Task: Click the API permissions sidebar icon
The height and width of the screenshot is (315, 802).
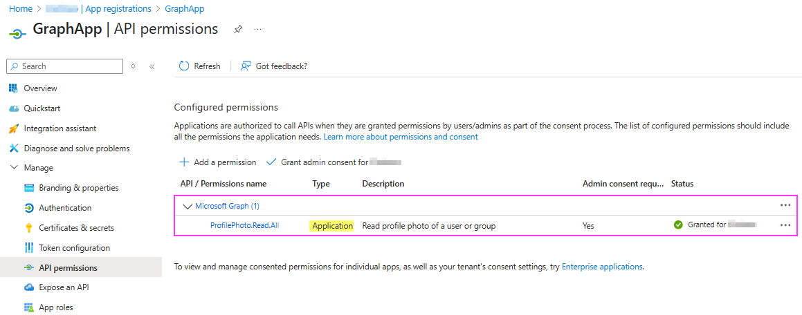Action: coord(29,267)
